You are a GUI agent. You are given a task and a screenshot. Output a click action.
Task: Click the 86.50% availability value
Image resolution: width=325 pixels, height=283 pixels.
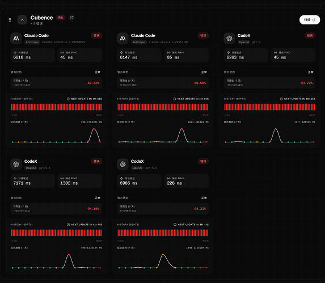click(x=200, y=83)
